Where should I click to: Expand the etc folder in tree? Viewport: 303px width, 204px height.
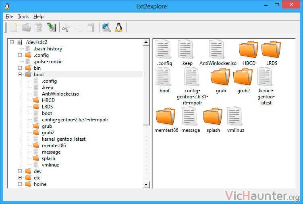click(20, 177)
